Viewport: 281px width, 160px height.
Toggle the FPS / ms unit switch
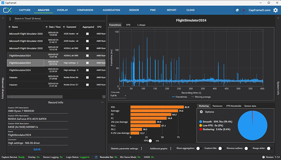tap(151, 141)
